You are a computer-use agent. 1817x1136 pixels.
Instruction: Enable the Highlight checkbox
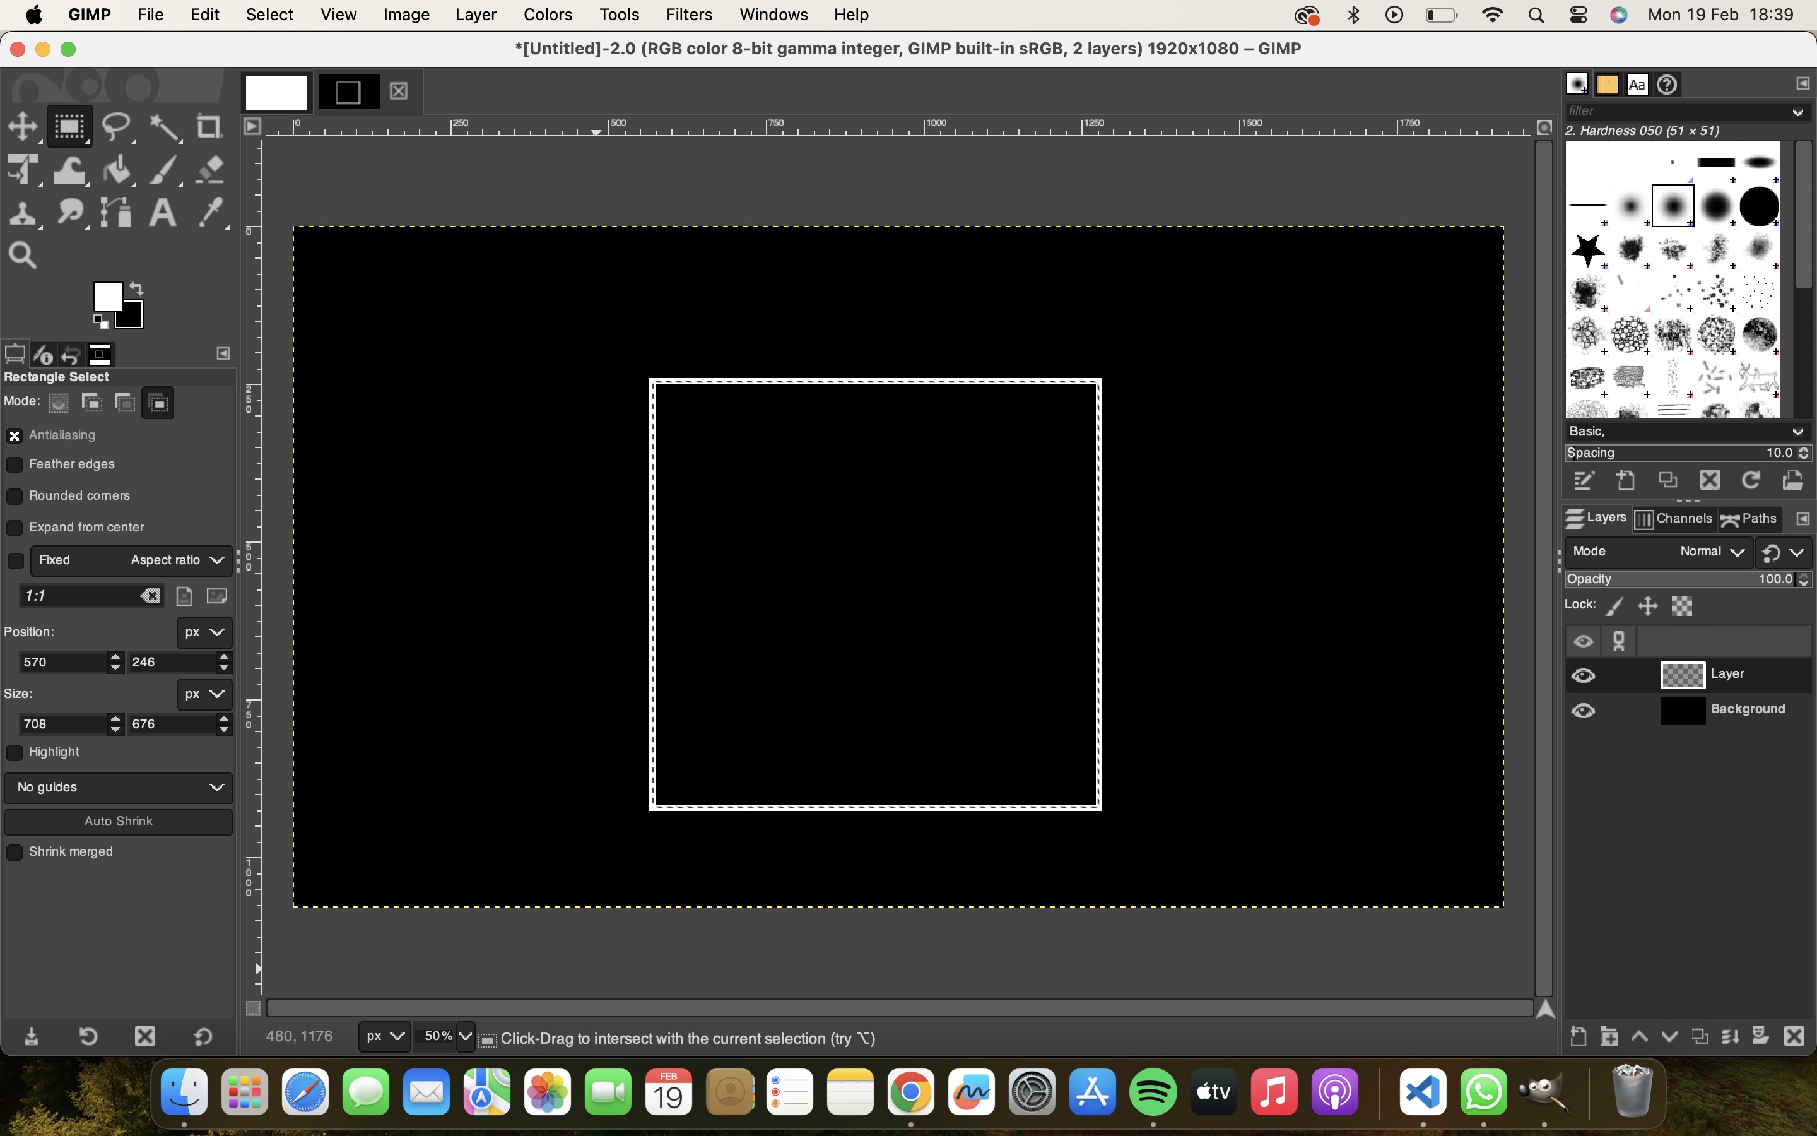[x=15, y=753]
